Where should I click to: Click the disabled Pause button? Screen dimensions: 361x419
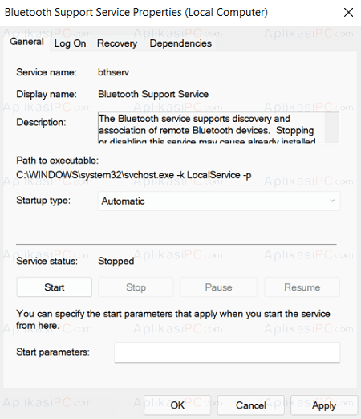pos(218,287)
